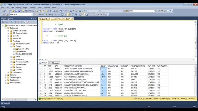Close the SQLQuery6.sql tab
Screen dimensions: 198x111
(x=72, y=19)
